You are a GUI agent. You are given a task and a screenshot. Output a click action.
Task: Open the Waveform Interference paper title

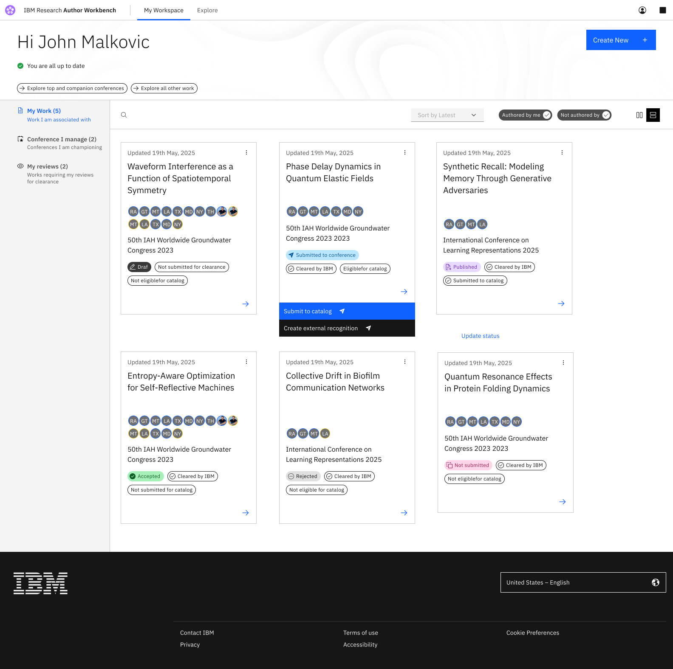[180, 178]
